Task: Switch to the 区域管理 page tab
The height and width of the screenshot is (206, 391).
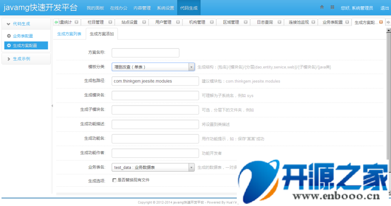Action: (231, 22)
